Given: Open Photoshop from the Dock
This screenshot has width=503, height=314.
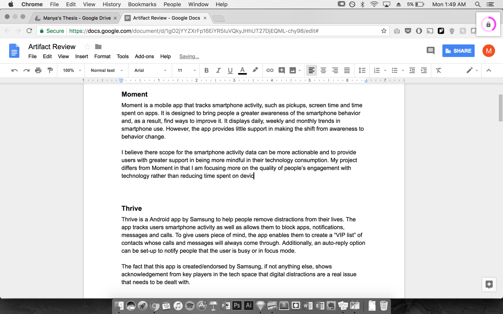Looking at the screenshot, I should click(237, 305).
